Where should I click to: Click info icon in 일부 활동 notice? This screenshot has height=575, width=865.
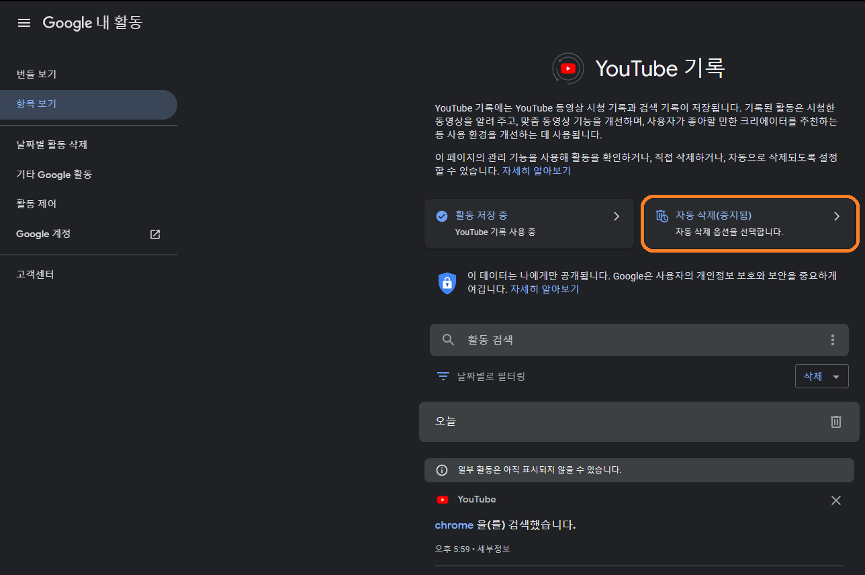point(442,470)
